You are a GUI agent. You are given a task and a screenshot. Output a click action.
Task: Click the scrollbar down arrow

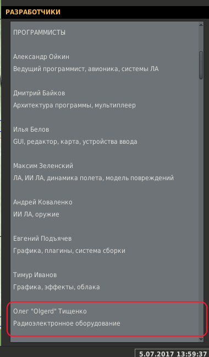pos(201,339)
